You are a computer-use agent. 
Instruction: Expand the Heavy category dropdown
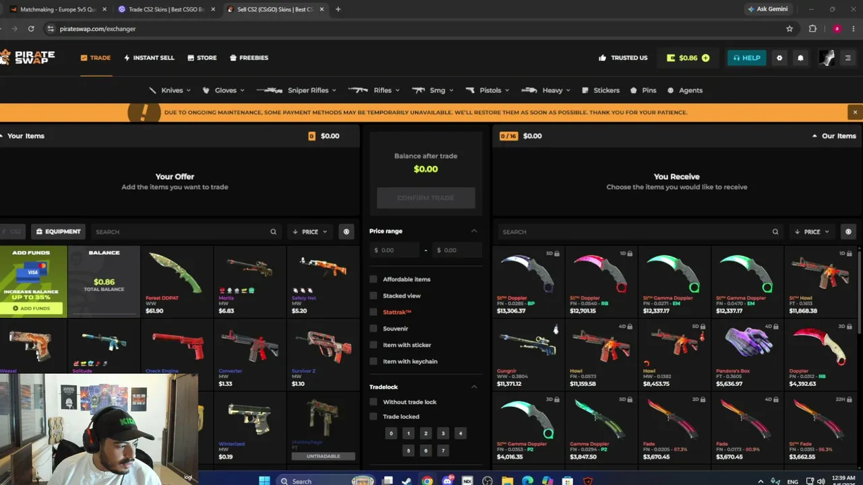point(547,90)
